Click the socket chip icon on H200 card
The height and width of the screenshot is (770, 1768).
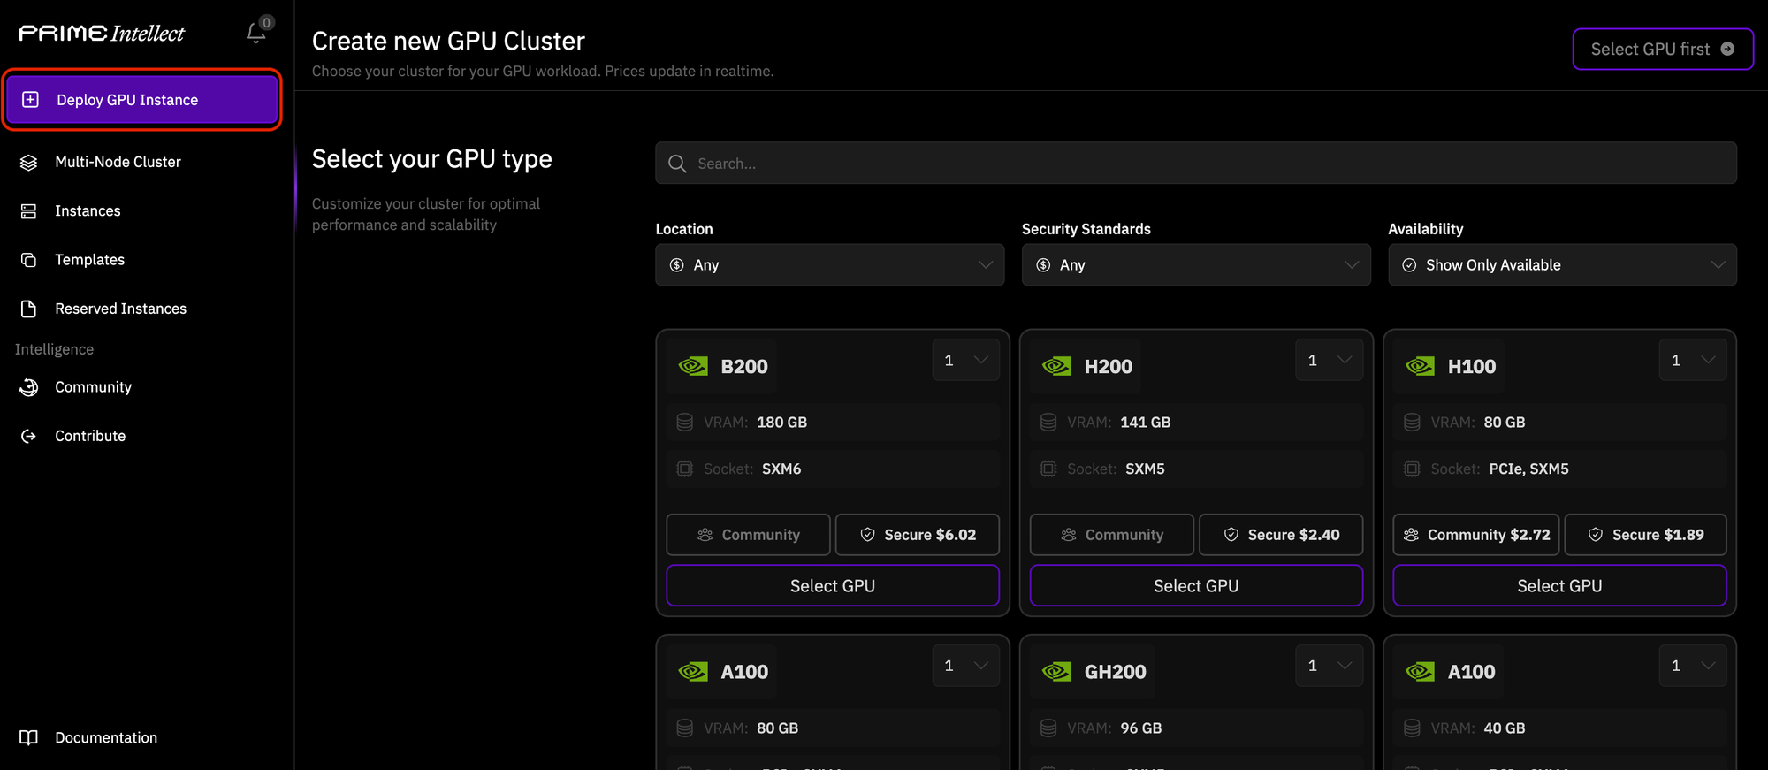point(1048,469)
